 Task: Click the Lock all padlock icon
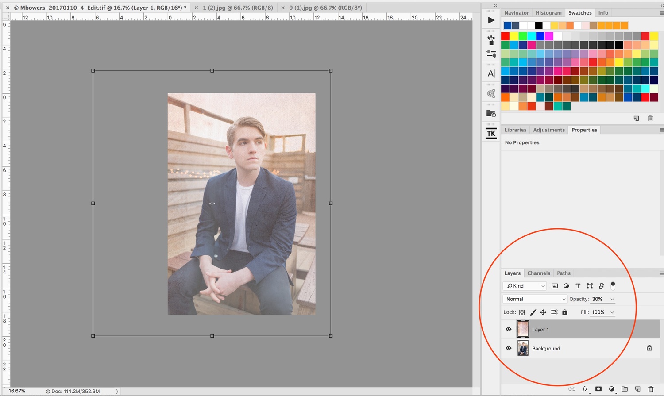pyautogui.click(x=565, y=312)
